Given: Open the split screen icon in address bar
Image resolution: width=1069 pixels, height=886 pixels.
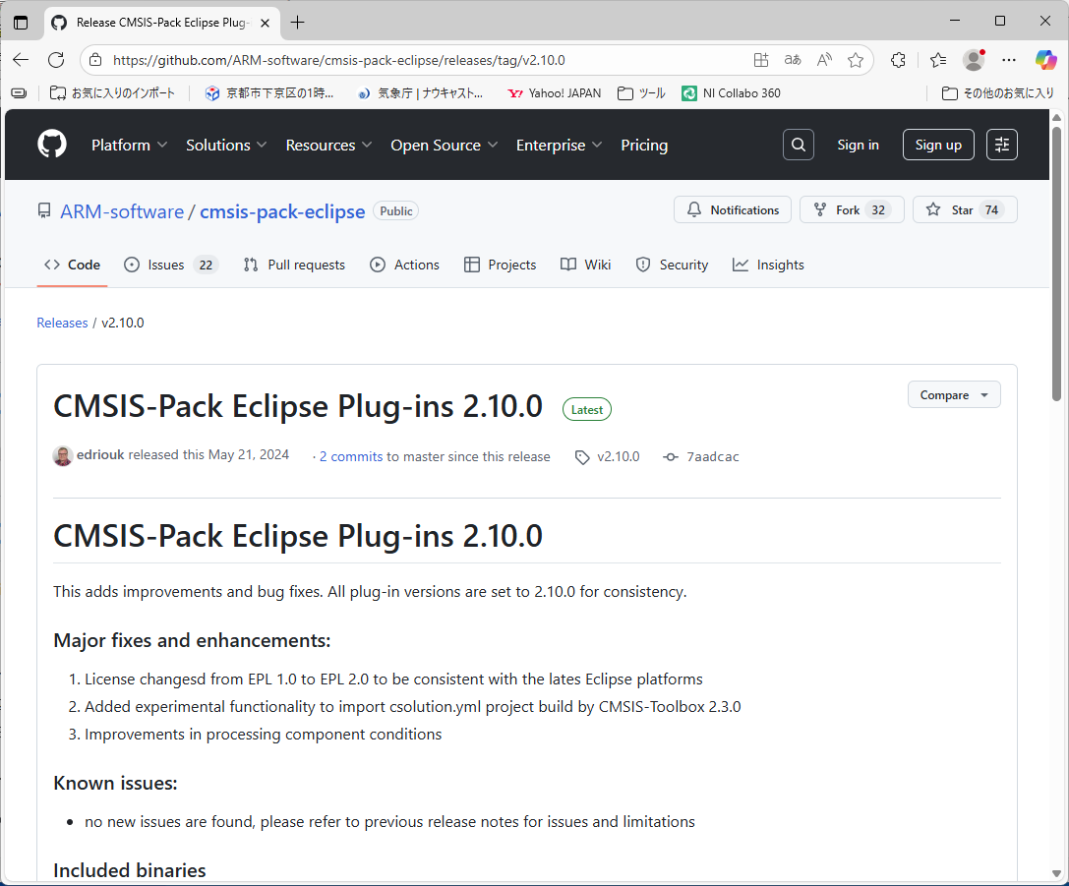Looking at the screenshot, I should [761, 60].
